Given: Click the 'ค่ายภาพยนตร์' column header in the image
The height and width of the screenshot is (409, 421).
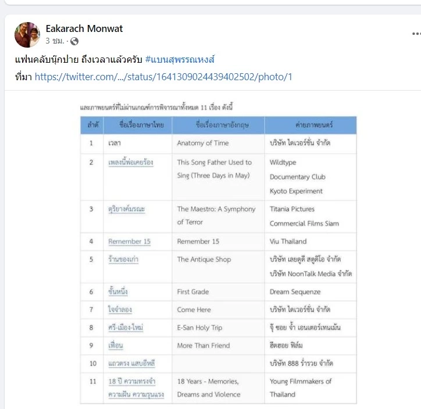Looking at the screenshot, I should (310, 125).
